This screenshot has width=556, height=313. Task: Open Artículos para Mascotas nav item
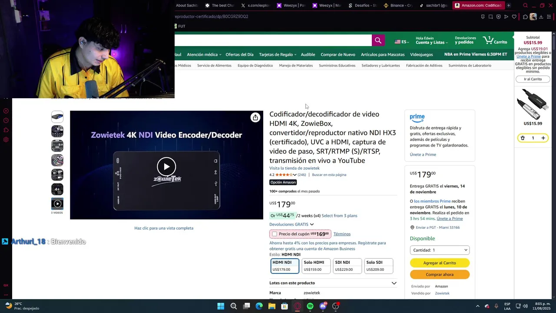pyautogui.click(x=383, y=54)
